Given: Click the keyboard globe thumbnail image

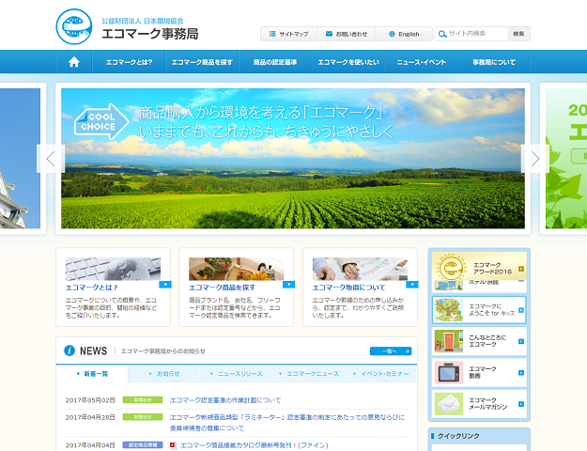Looking at the screenshot, I should point(113,269).
